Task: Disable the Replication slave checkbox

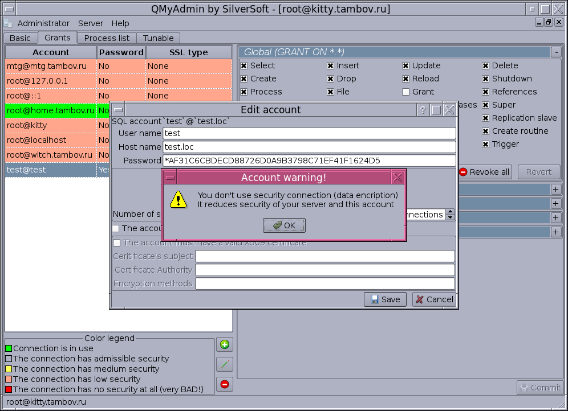Action: pos(485,118)
